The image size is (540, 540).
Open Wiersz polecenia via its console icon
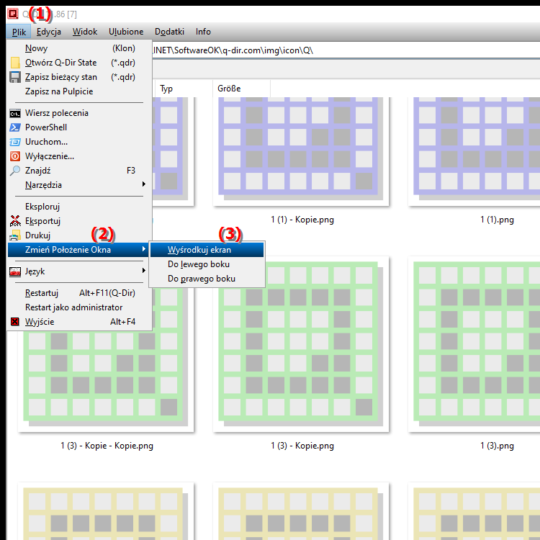click(x=15, y=113)
